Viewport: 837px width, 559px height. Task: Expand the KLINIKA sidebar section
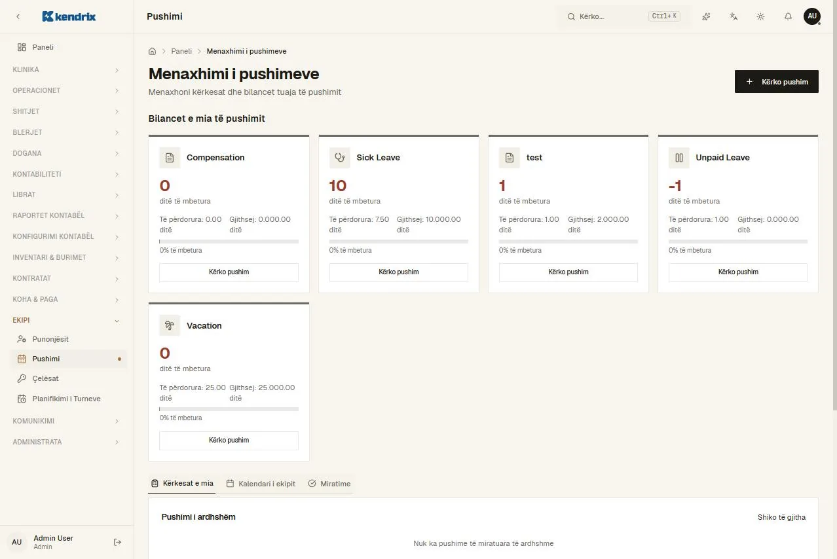pos(66,69)
